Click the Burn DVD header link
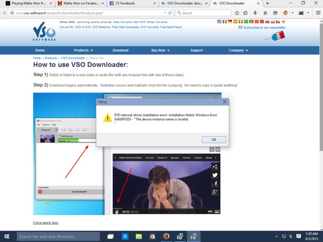 click(x=140, y=22)
